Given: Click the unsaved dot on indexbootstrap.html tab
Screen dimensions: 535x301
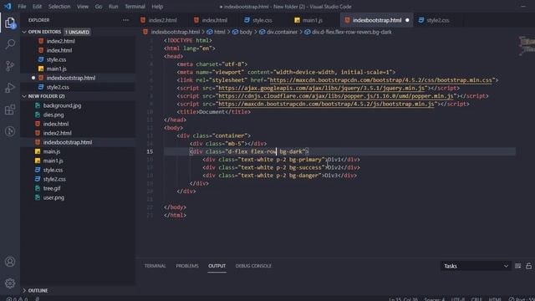Looking at the screenshot, I should (x=407, y=20).
